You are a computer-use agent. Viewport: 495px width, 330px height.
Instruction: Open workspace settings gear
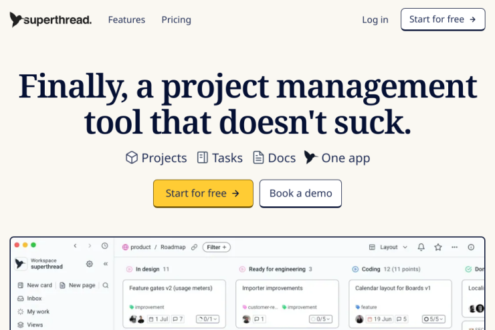[x=90, y=264]
